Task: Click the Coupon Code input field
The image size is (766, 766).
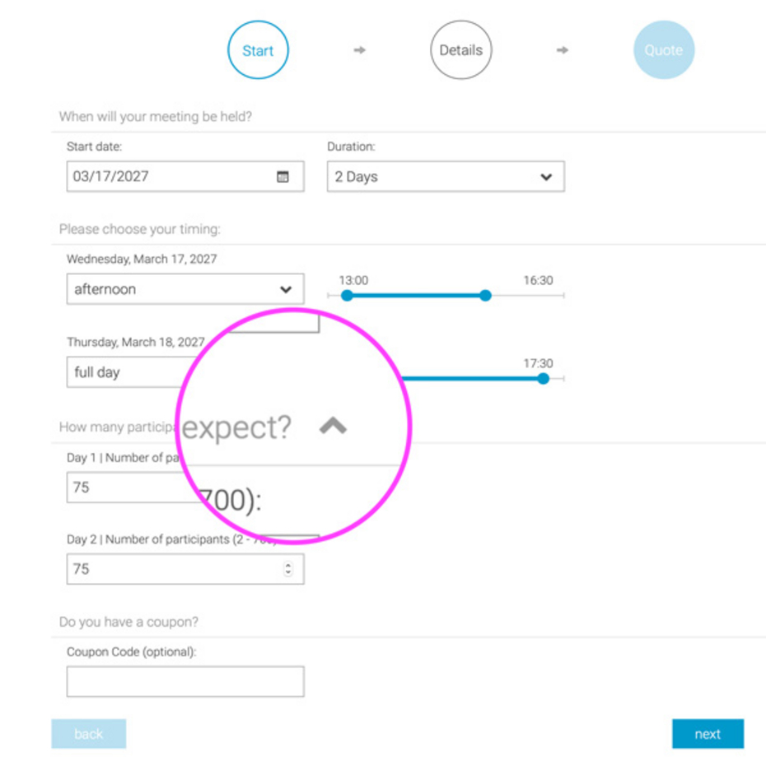Action: pyautogui.click(x=184, y=680)
